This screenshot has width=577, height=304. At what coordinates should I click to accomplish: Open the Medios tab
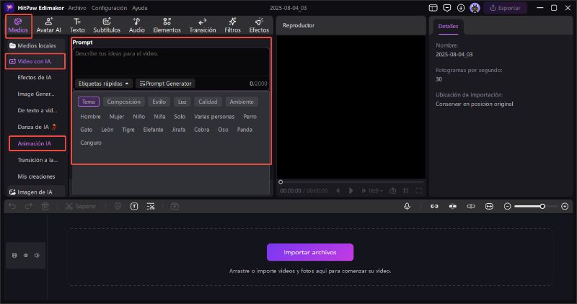click(x=18, y=26)
